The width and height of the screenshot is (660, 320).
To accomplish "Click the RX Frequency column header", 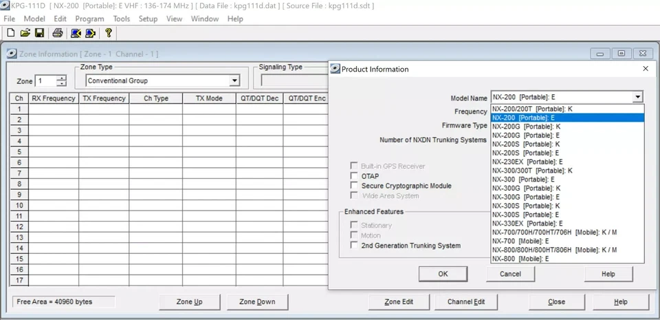I will (54, 98).
